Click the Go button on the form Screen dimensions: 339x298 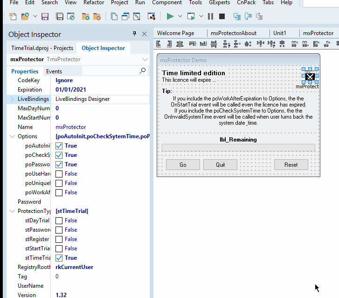coord(183,165)
